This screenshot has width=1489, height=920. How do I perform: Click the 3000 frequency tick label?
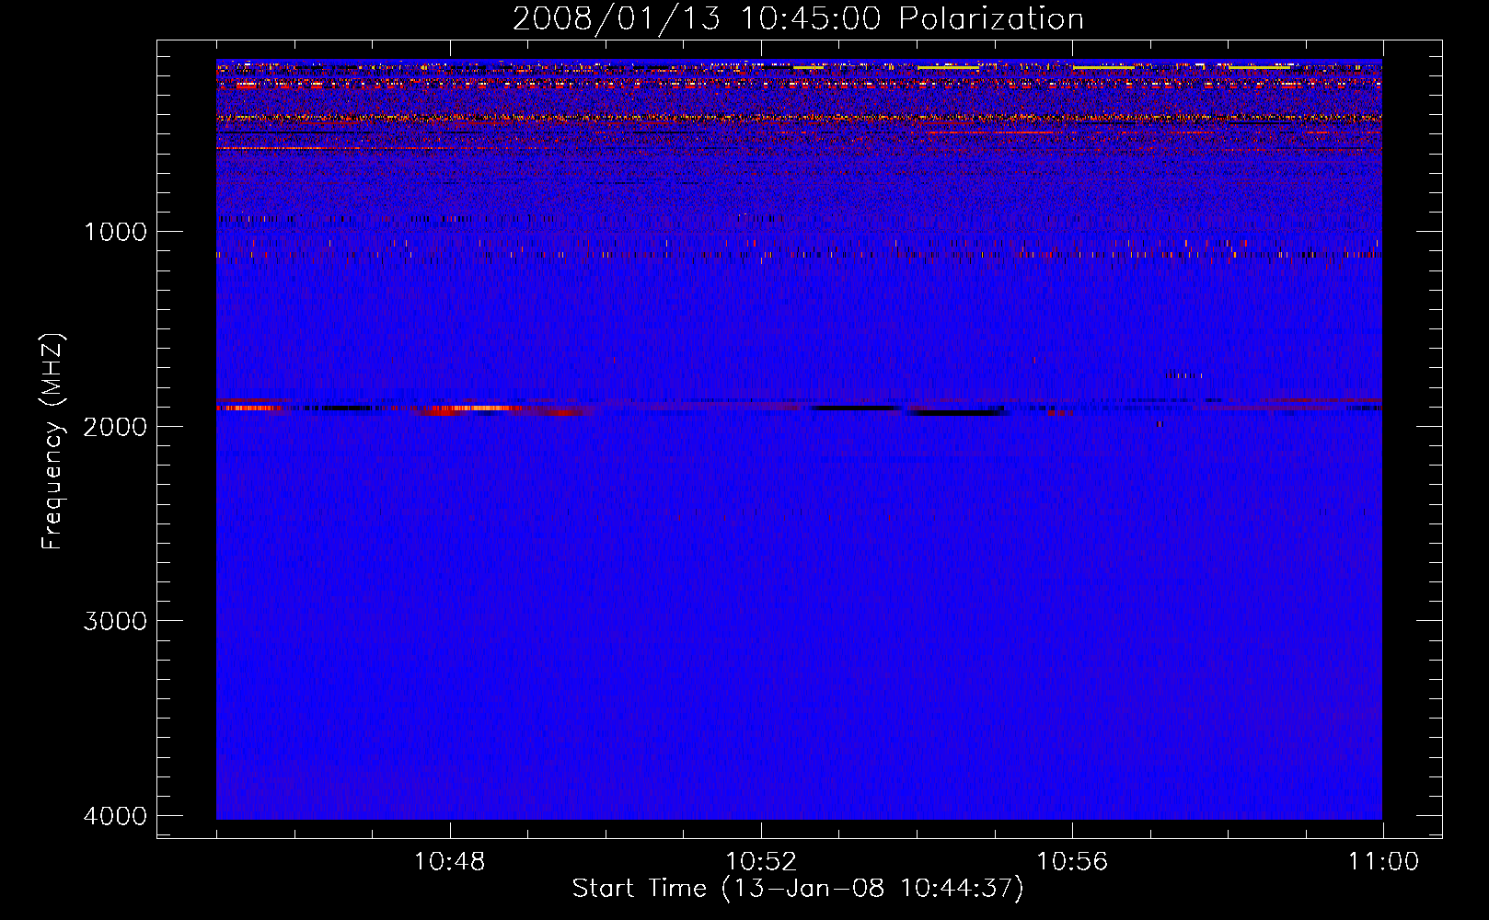pyautogui.click(x=115, y=621)
